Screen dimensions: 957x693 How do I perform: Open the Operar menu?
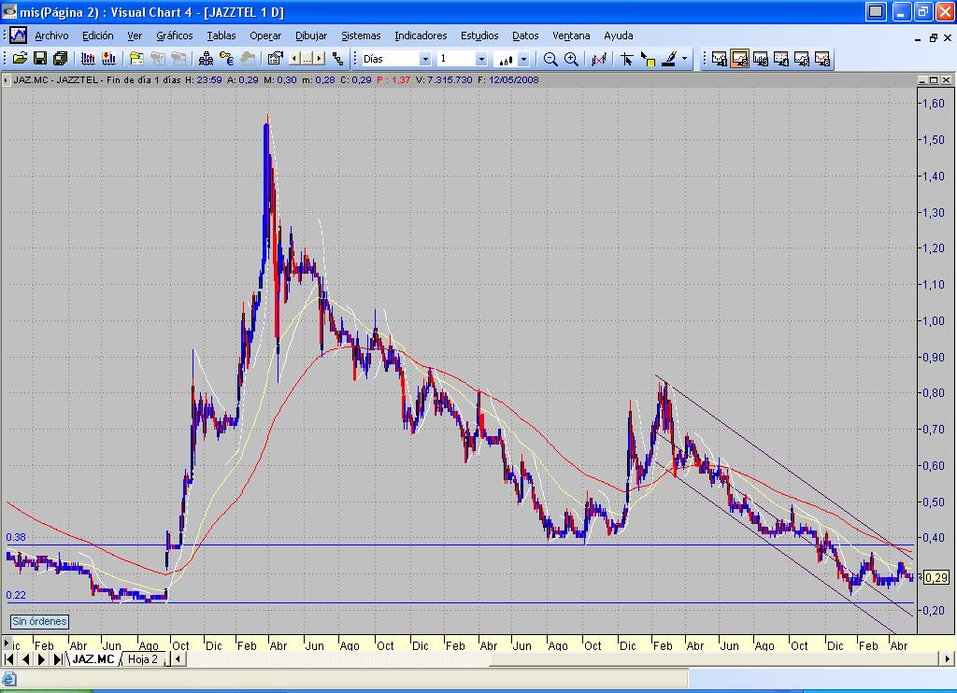coord(265,35)
